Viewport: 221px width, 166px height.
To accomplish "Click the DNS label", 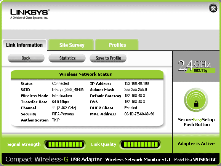I will pyautogui.click(x=94, y=102).
